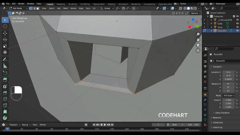This screenshot has height=135, width=240.
Task: Open the Edit Mode dropdown
Action: [18, 8]
